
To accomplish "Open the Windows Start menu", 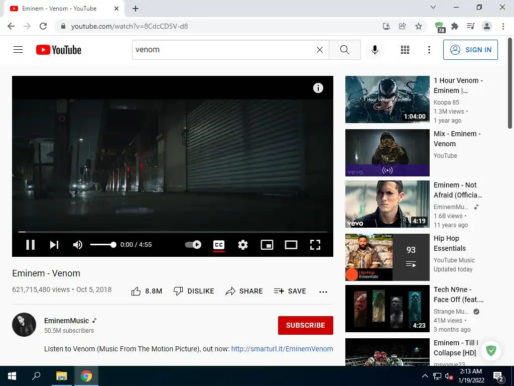I will point(12,376).
